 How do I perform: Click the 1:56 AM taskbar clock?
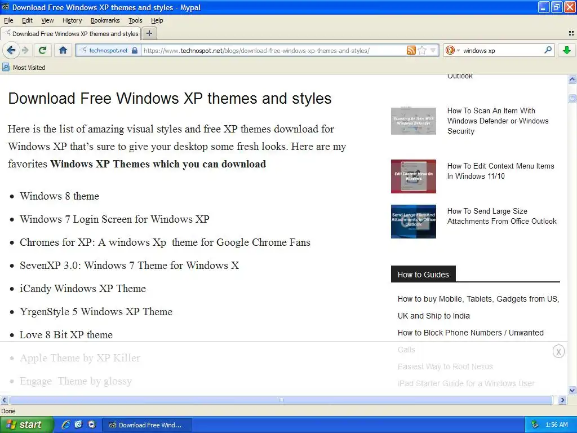pos(557,425)
